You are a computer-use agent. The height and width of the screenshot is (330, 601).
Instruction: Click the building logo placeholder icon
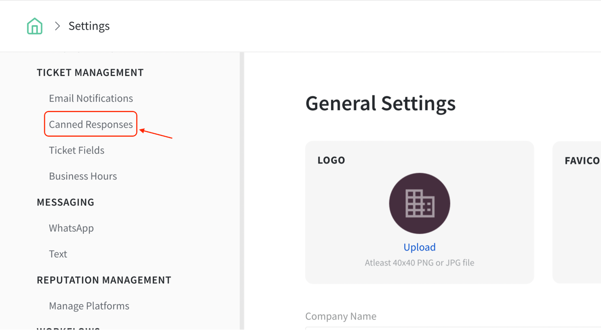tap(419, 203)
